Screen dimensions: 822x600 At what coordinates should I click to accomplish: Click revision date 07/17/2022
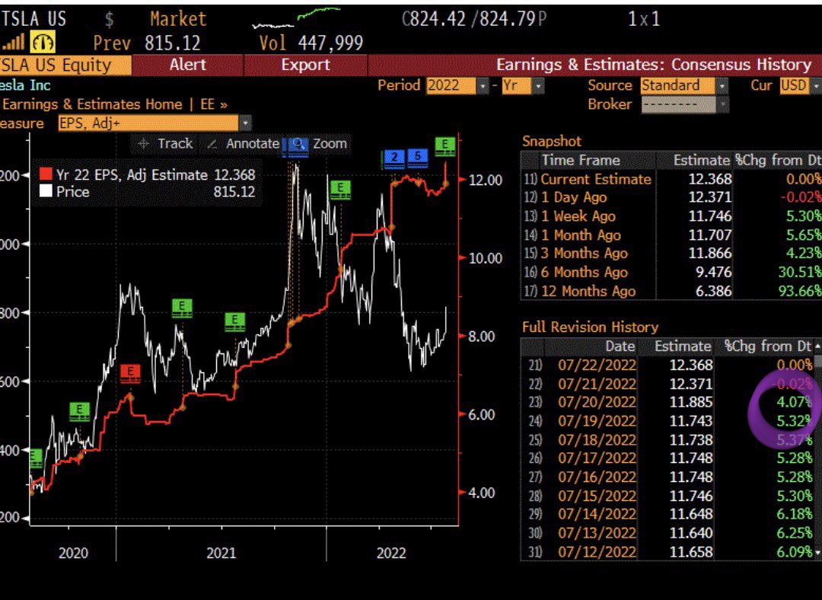[597, 458]
